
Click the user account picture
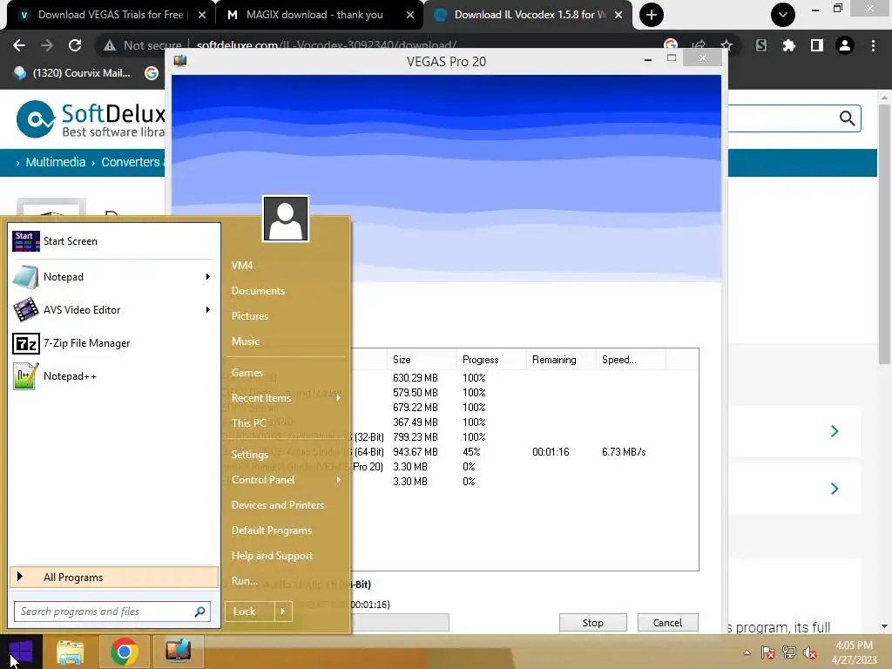pyautogui.click(x=286, y=219)
